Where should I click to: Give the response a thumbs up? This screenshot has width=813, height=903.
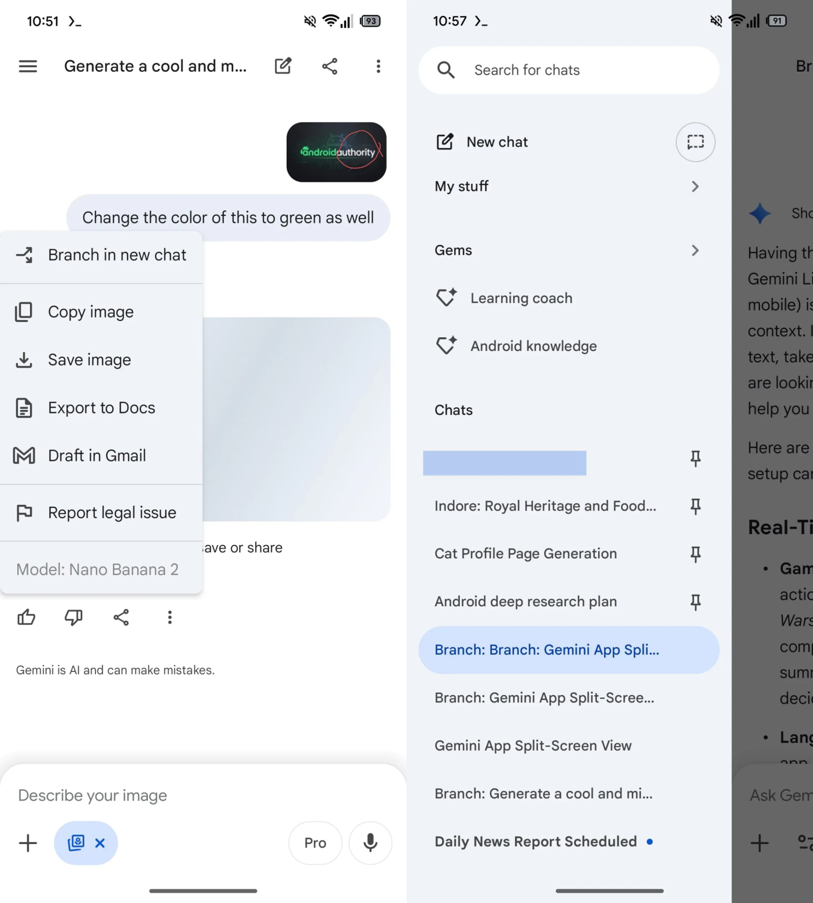coord(26,617)
